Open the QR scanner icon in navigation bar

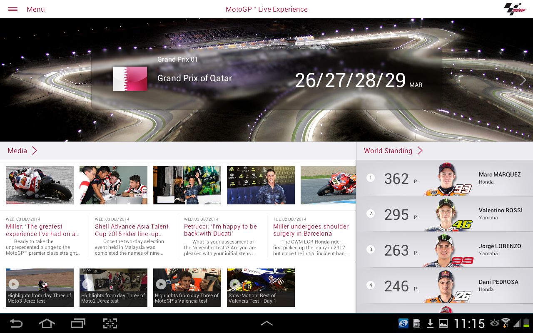110,323
